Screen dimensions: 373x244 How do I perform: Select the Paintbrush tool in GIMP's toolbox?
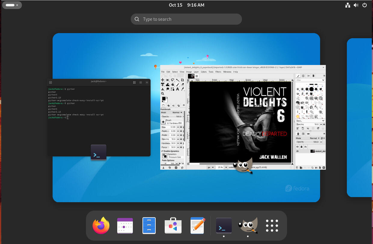[178, 84]
